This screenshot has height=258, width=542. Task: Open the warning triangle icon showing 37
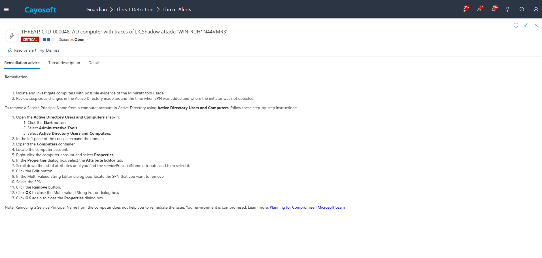coord(479,9)
